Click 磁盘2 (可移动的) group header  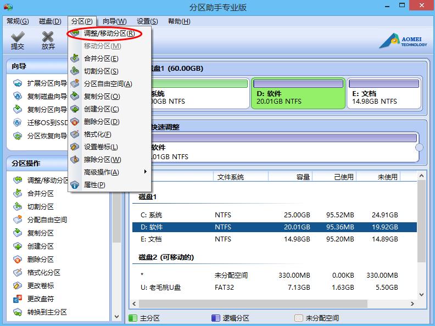point(166,257)
